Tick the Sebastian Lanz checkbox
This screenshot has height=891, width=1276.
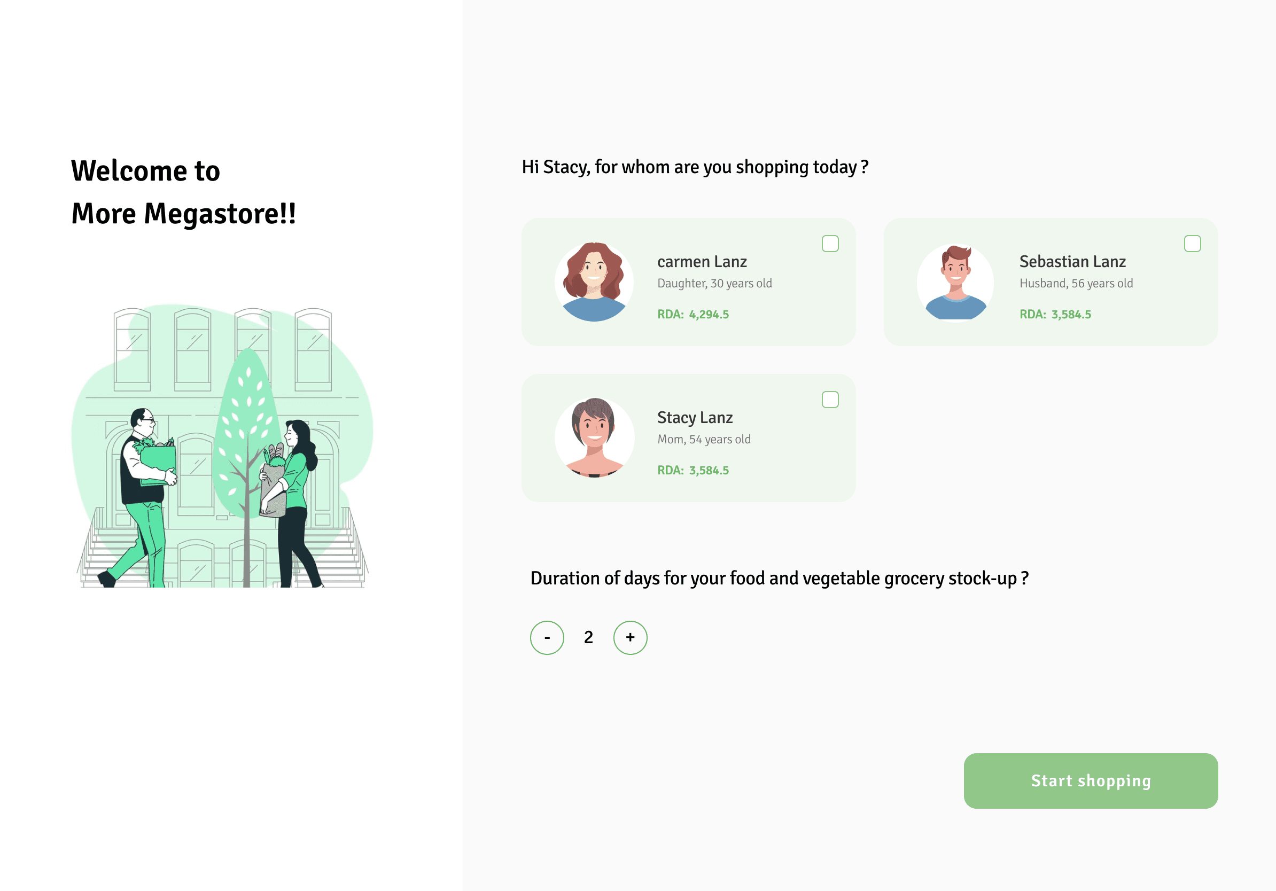coord(1192,243)
